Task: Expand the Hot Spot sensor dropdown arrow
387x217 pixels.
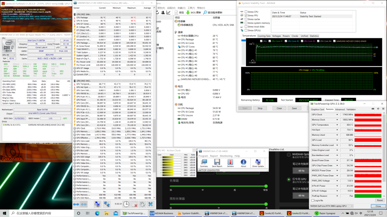Action: tap(337, 130)
